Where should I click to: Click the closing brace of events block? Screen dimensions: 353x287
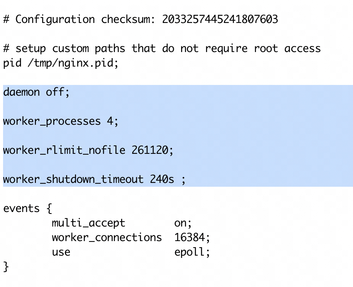point(6,267)
